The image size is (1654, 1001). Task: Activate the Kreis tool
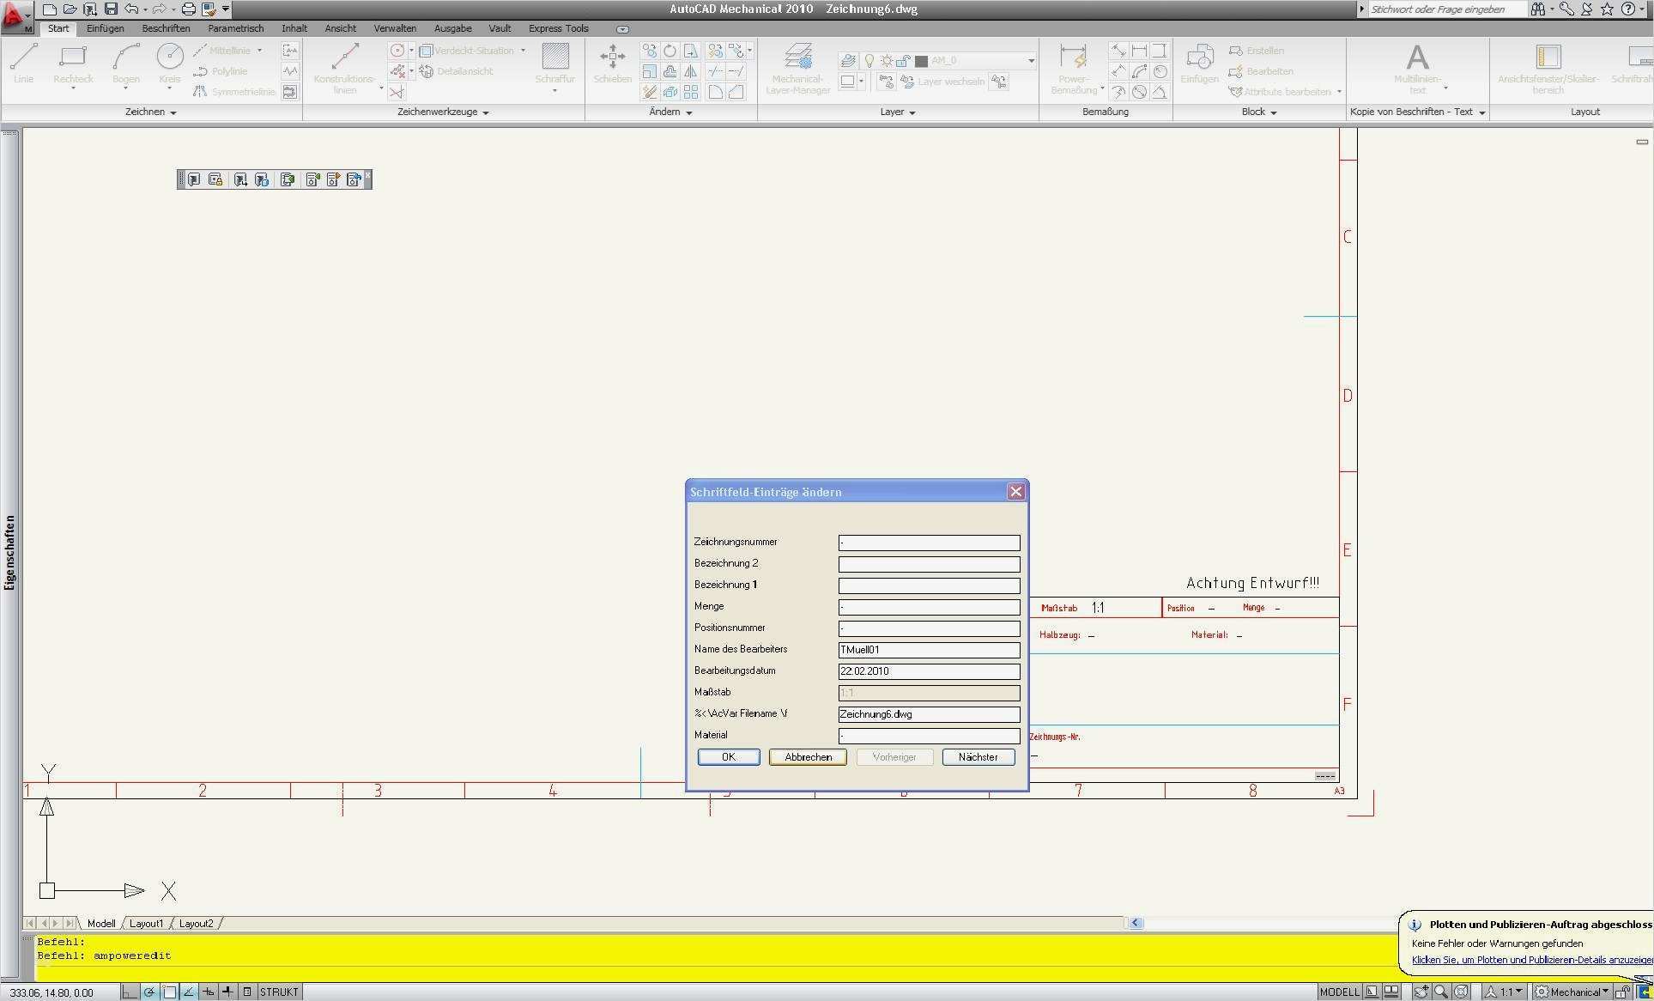coord(169,62)
